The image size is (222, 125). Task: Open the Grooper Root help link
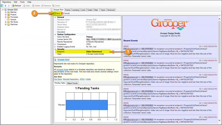(63, 59)
